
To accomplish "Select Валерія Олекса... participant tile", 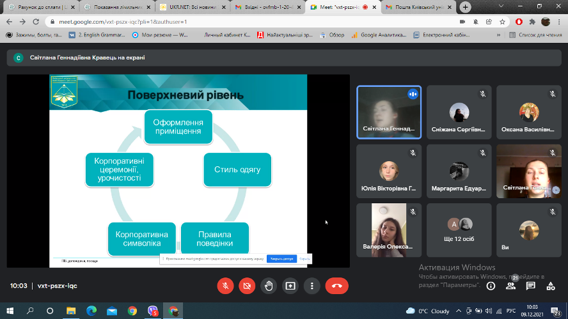I will pos(389,230).
